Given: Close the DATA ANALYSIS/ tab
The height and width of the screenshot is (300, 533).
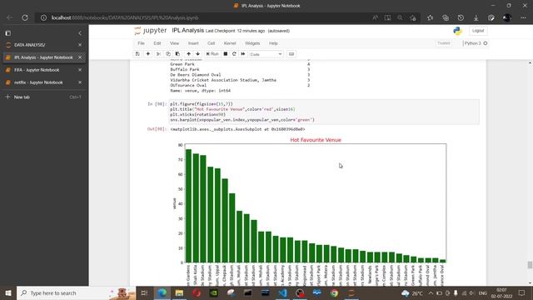Looking at the screenshot, I should point(80,45).
